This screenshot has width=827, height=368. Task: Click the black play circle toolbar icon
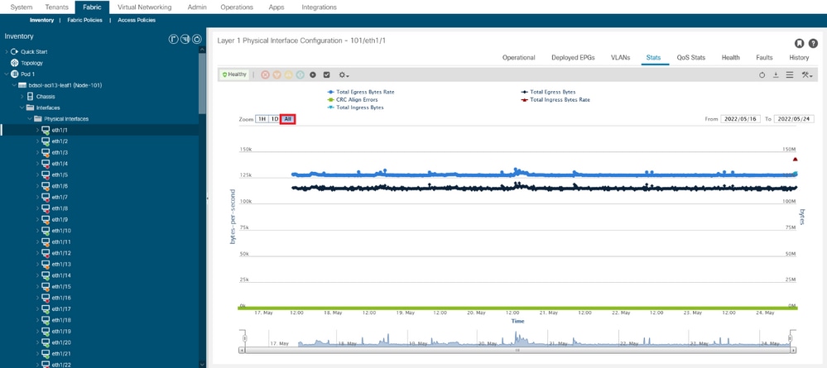click(x=313, y=75)
